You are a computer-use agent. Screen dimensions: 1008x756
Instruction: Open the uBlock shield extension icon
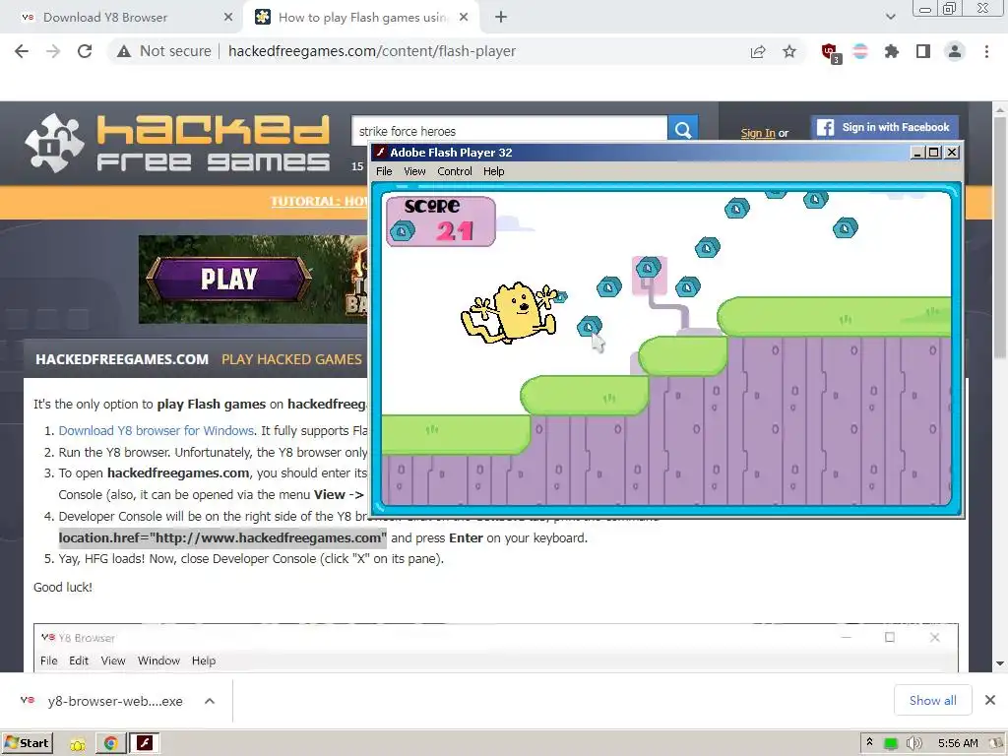point(830,52)
